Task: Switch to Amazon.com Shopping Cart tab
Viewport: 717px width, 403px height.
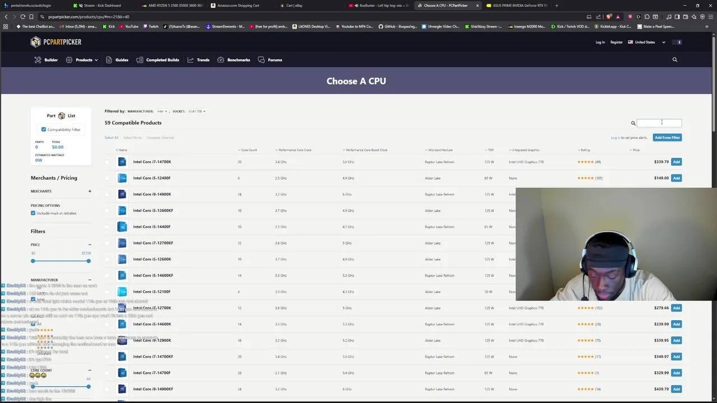Action: 238,6
